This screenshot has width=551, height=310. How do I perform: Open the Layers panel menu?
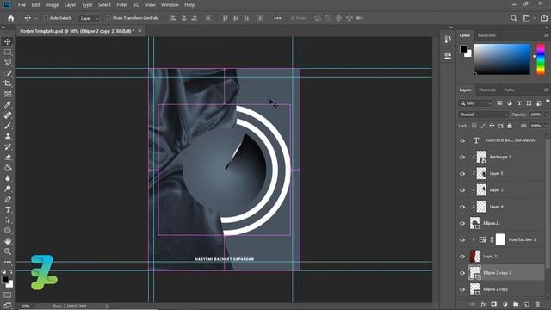coord(546,90)
